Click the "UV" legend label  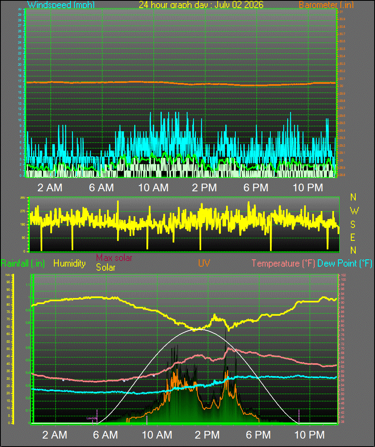204,263
